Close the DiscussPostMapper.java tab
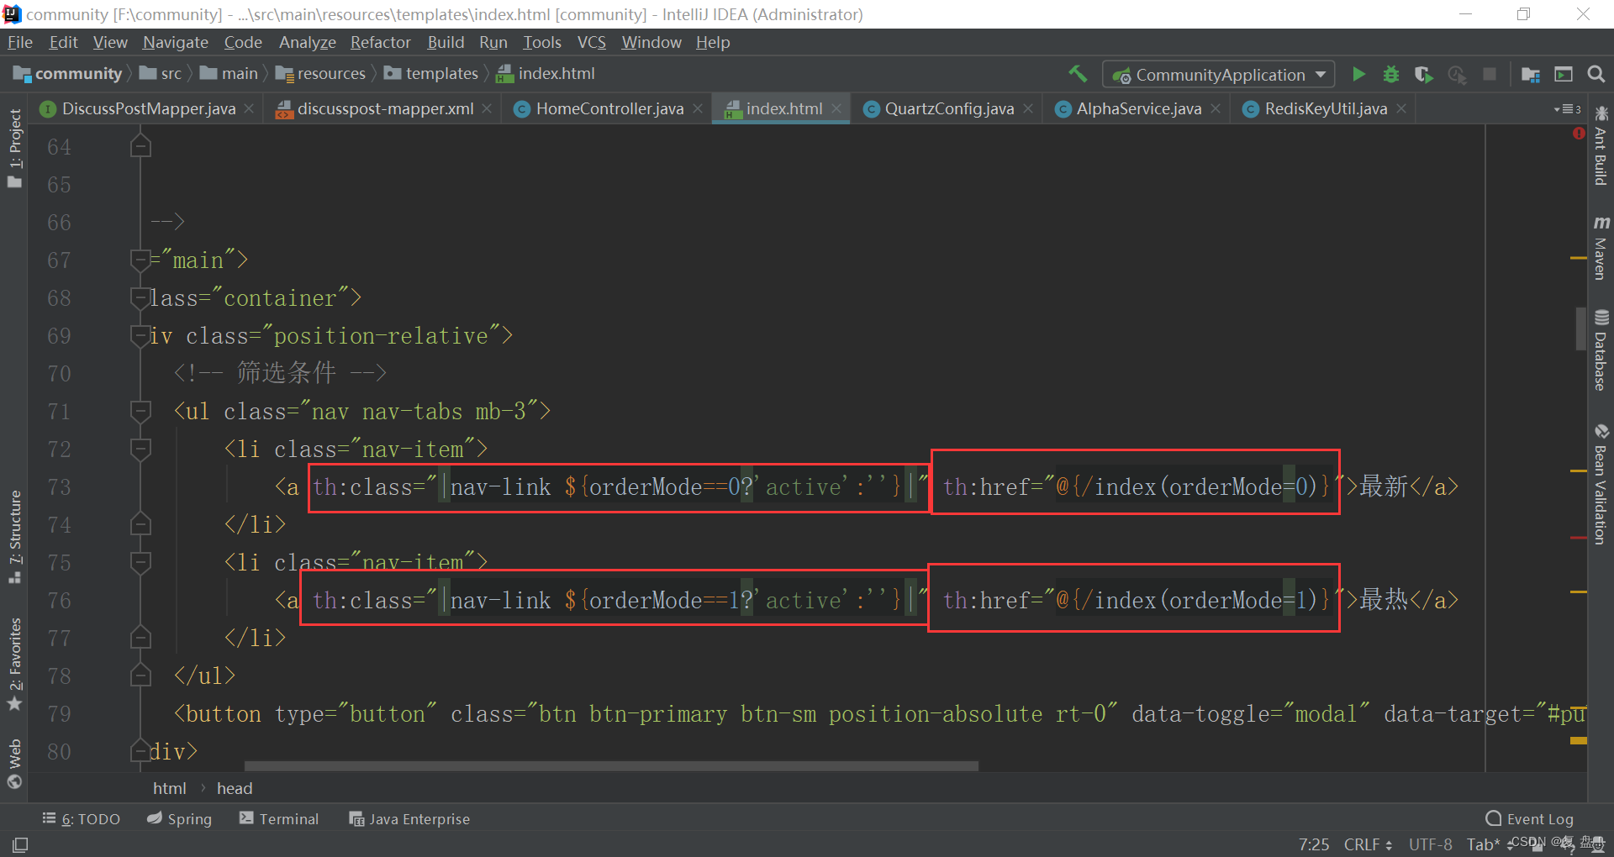1614x857 pixels. 249,108
